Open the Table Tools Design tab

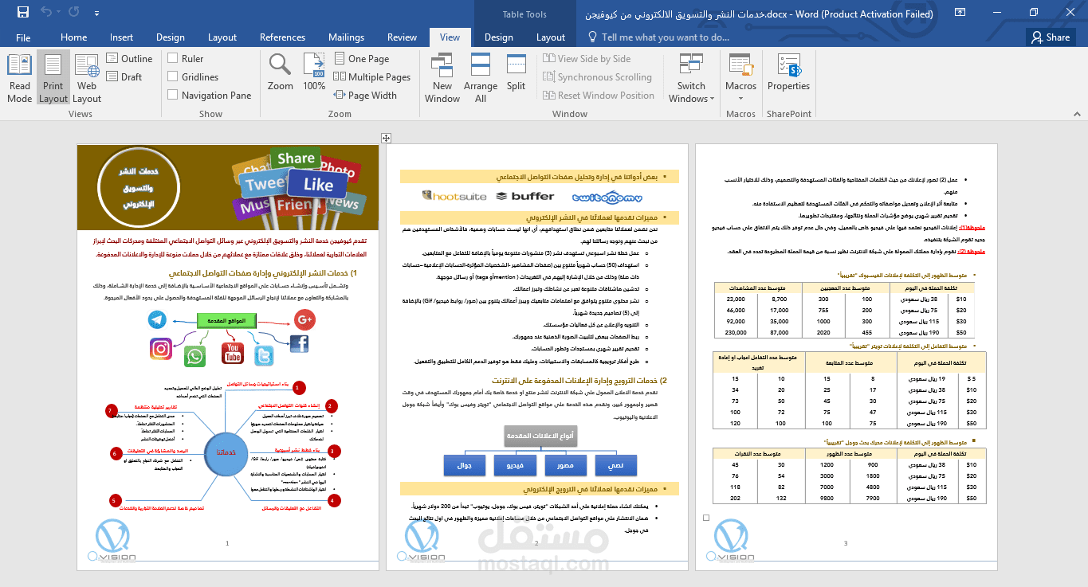pyautogui.click(x=498, y=37)
